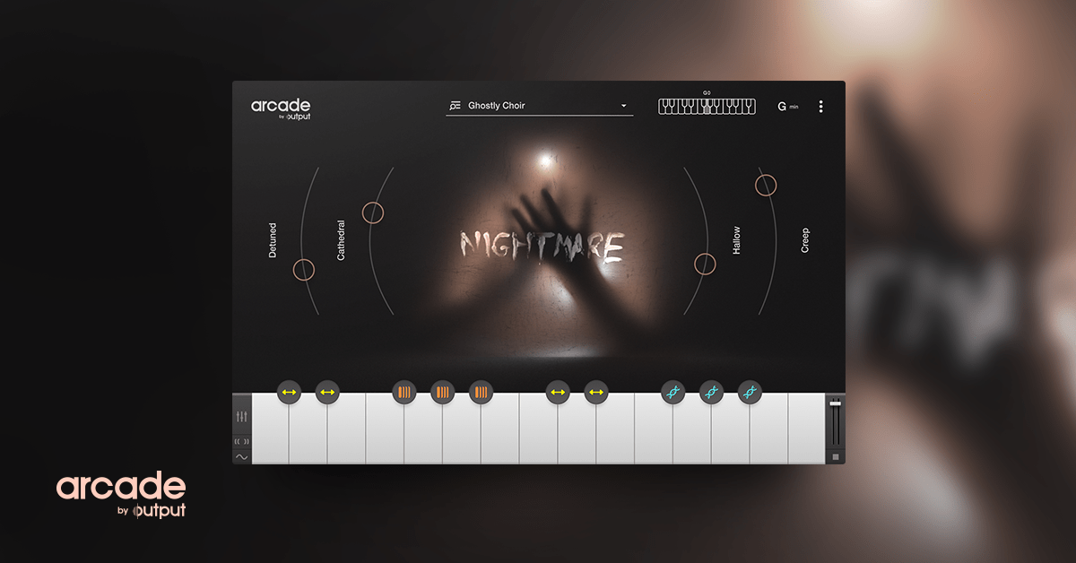The height and width of the screenshot is (563, 1076).
Task: Toggle the last teal DNA modifier key
Action: click(x=750, y=393)
